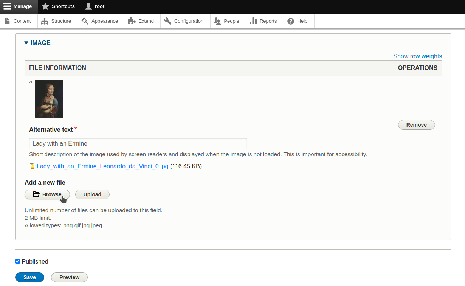The image size is (465, 286).
Task: Open the Configuration menu item
Action: click(x=185, y=21)
